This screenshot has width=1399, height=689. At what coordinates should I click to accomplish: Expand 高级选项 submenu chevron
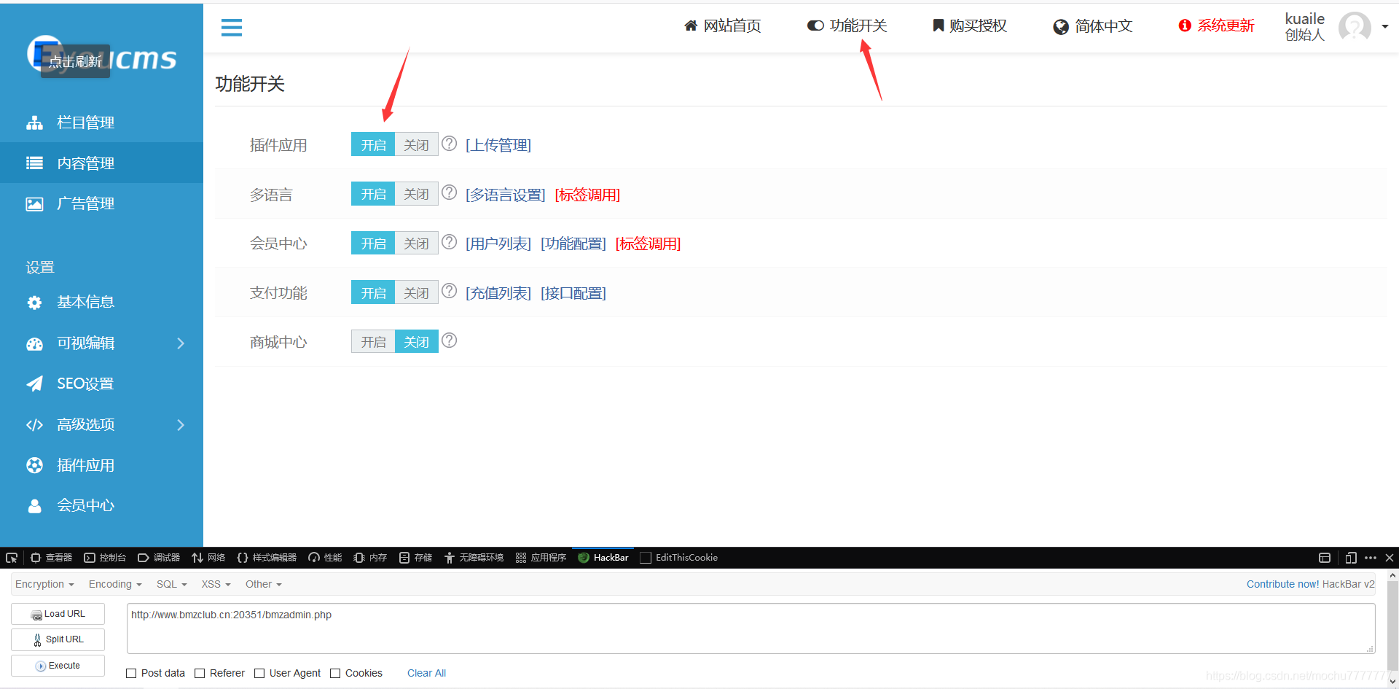pos(181,425)
